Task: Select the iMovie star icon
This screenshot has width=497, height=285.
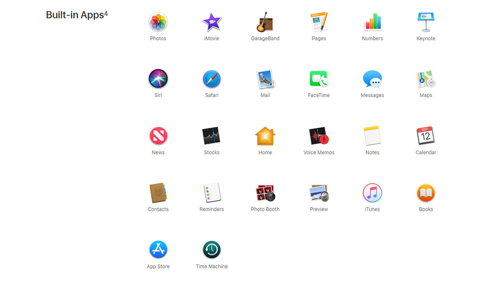Action: tap(212, 22)
